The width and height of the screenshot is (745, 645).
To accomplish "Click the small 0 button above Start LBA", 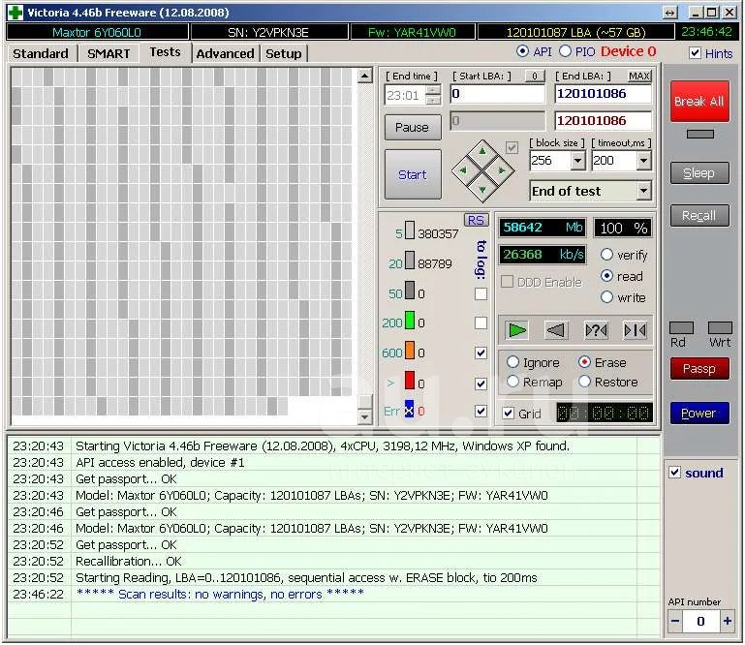I will [535, 76].
